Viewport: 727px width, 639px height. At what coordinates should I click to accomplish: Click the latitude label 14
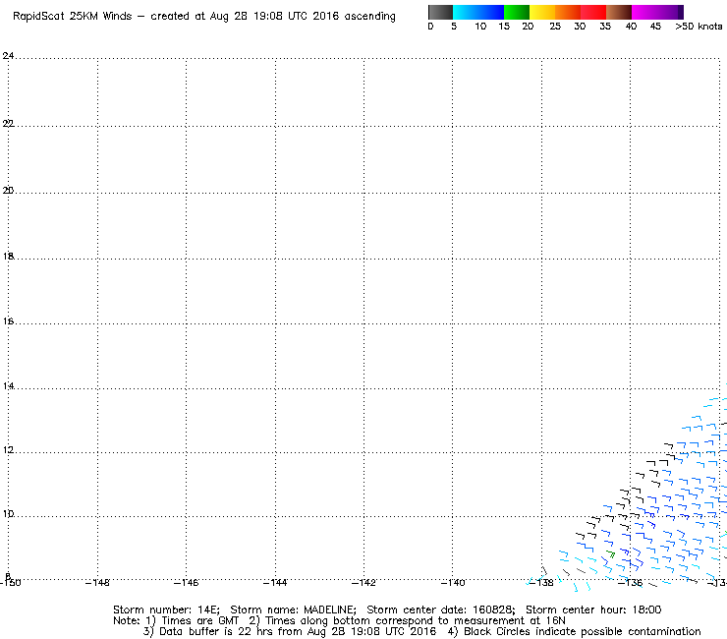[x=8, y=386]
